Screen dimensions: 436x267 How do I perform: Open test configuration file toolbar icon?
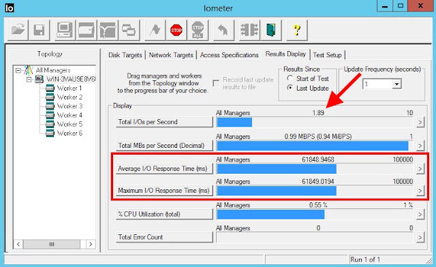(18, 30)
